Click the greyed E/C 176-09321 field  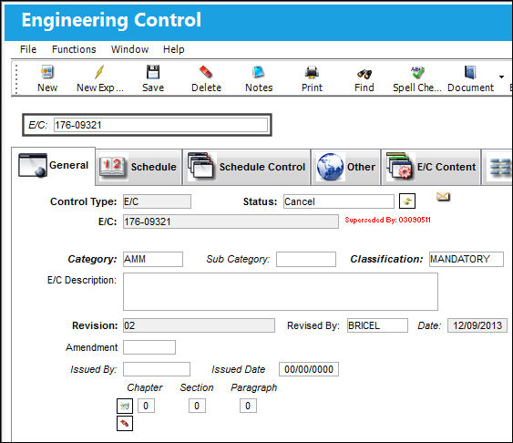pyautogui.click(x=231, y=221)
